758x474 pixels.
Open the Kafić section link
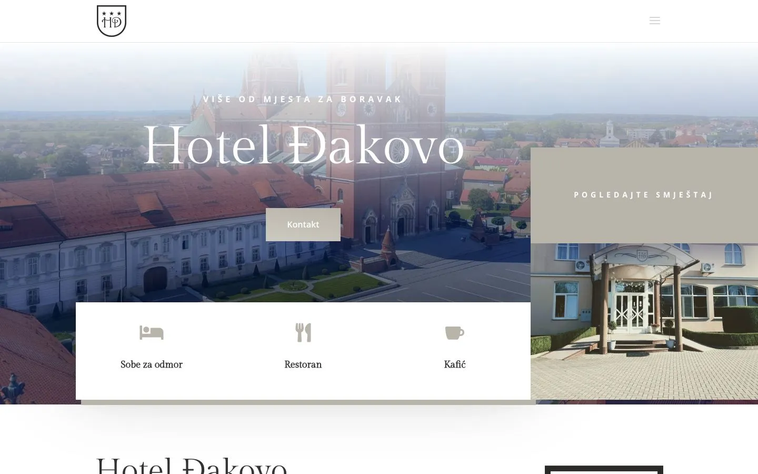tap(455, 364)
